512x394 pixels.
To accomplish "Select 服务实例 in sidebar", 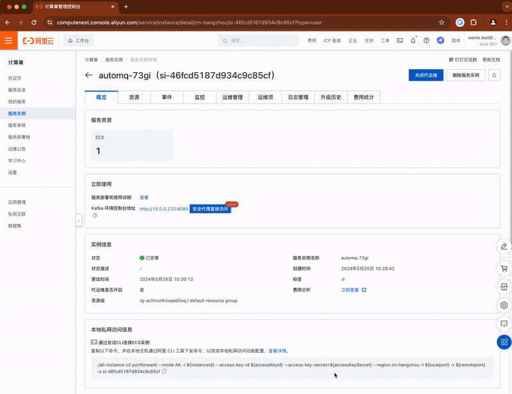I will 17,113.
